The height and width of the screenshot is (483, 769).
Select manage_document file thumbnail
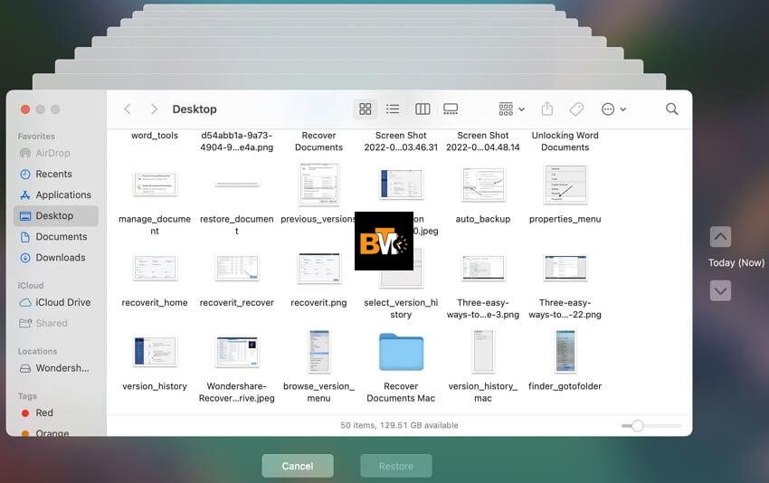pos(155,185)
